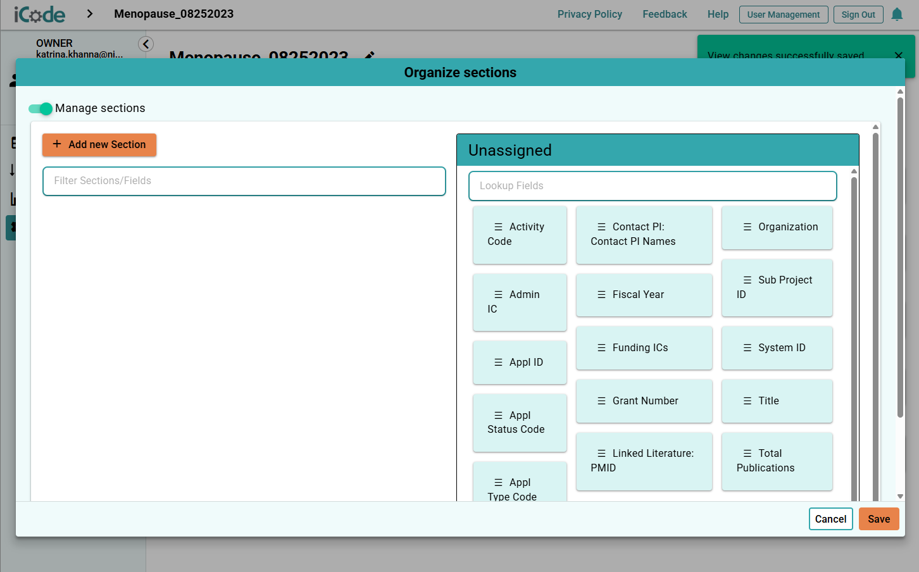The width and height of the screenshot is (919, 572).
Task: Click drag handle icon on System ID
Action: pyautogui.click(x=747, y=347)
